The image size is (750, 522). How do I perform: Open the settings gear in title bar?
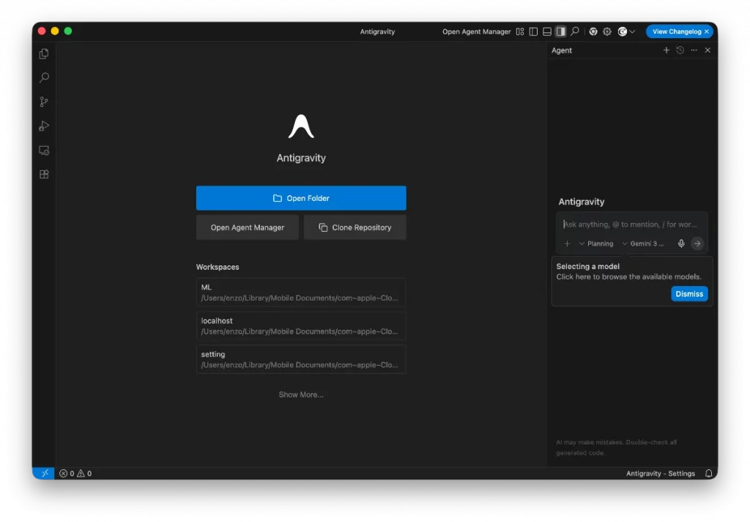pos(607,32)
